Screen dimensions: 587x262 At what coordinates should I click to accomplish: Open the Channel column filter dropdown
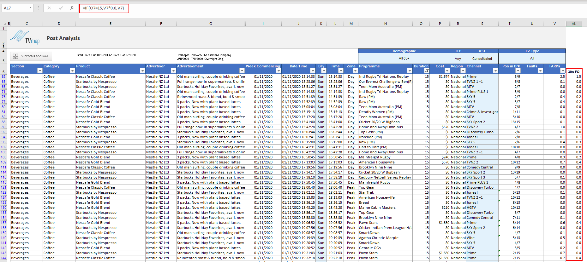[x=495, y=71]
